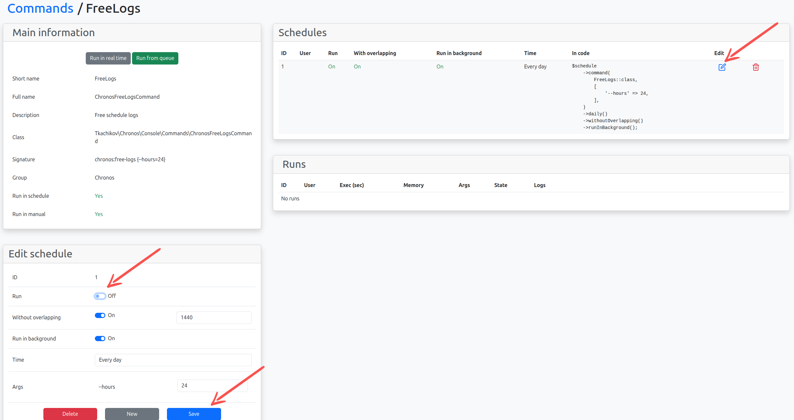Click the red Delete button
Viewport: 794px width, 420px height.
click(x=70, y=413)
